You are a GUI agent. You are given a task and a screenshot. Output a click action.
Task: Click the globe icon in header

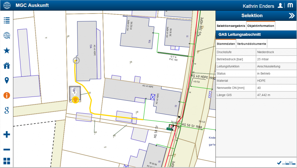7,5
